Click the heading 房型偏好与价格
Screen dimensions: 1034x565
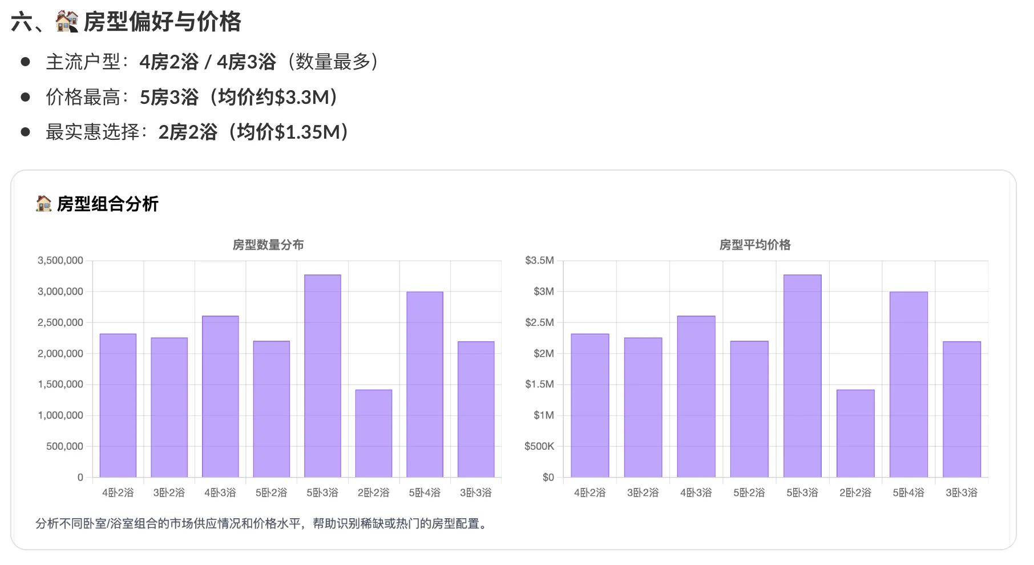click(163, 22)
